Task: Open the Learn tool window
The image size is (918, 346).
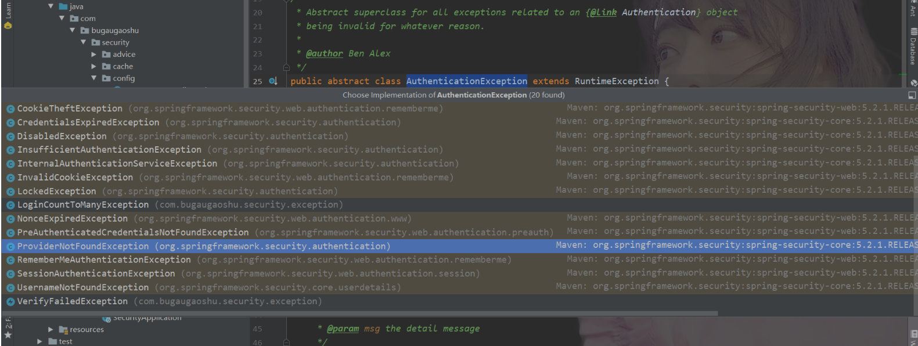Action: tap(8, 10)
